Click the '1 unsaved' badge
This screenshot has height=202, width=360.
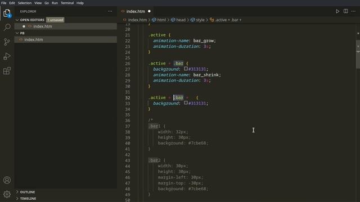pos(55,20)
